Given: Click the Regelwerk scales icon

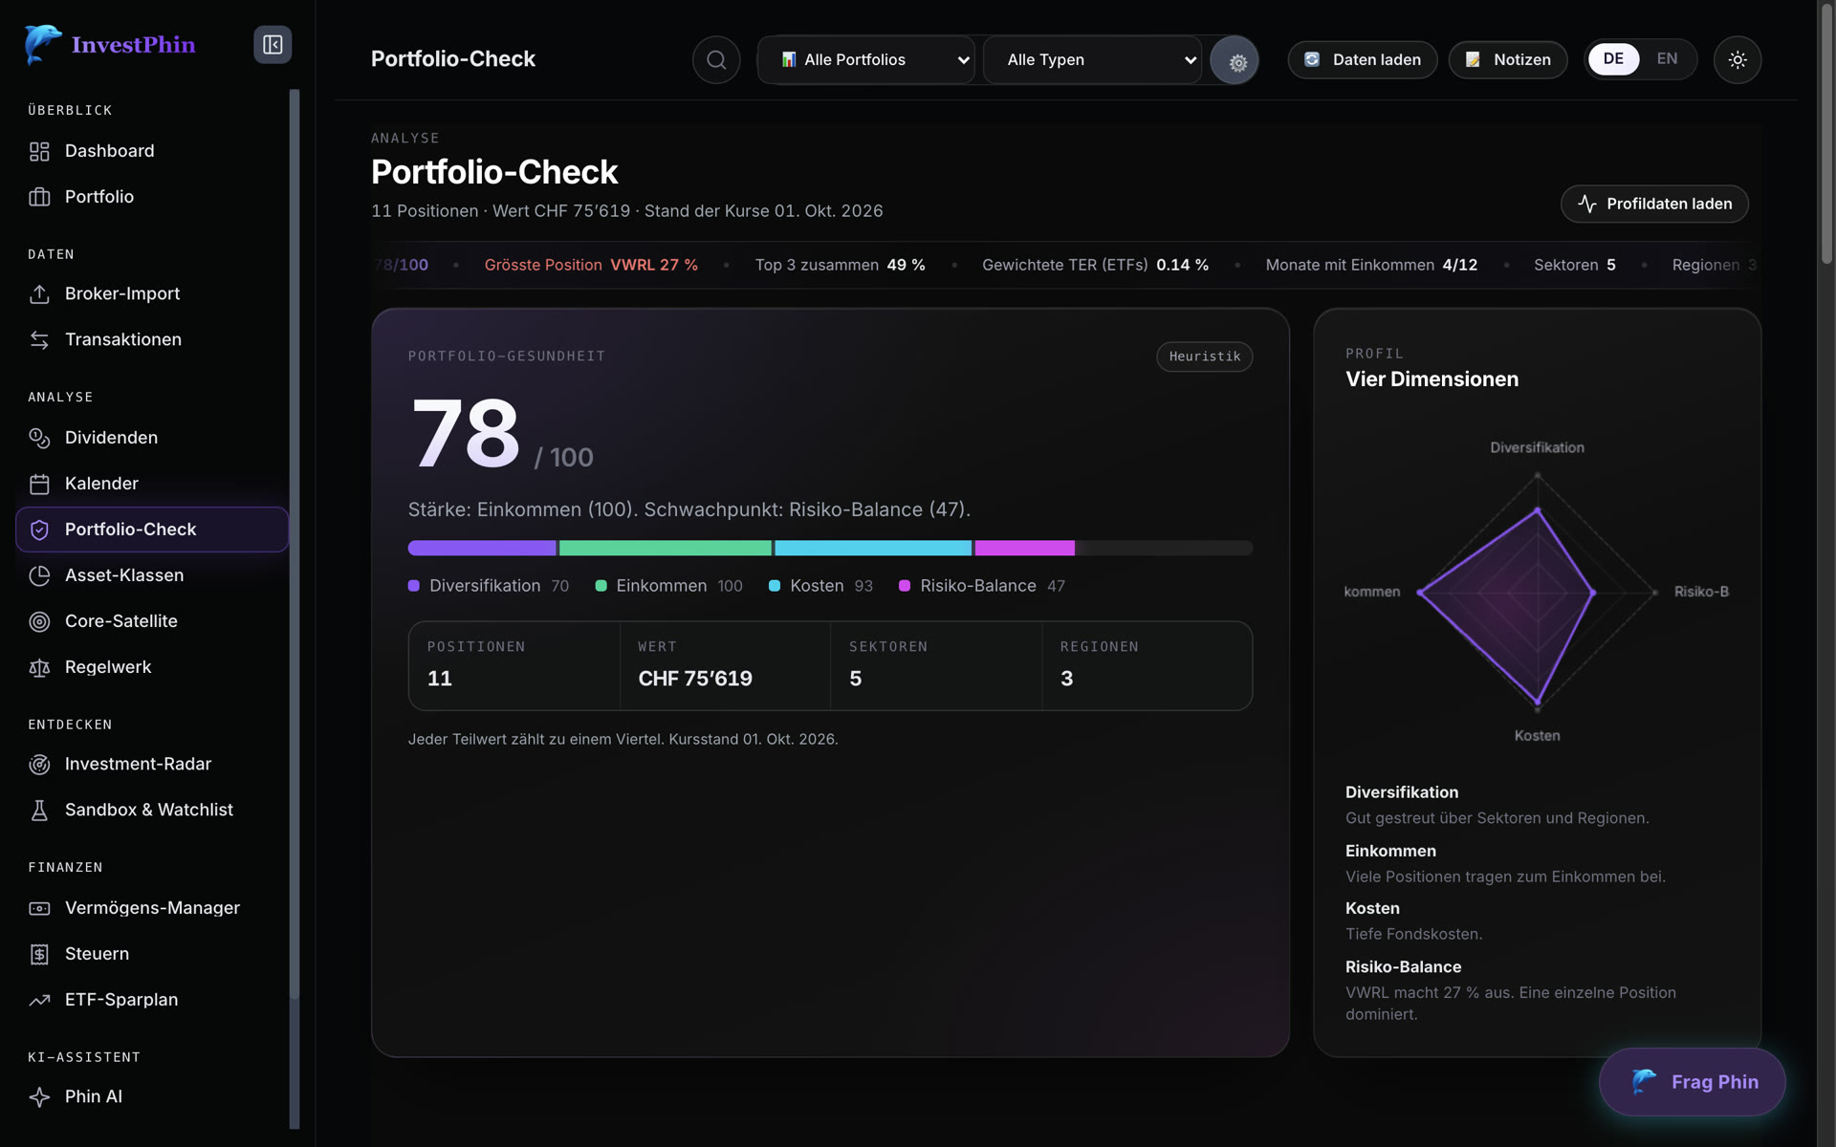Looking at the screenshot, I should coord(39,667).
